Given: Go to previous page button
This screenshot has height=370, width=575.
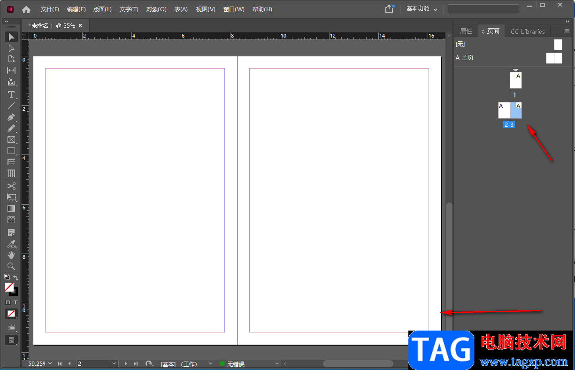Looking at the screenshot, I should pyautogui.click(x=70, y=363).
